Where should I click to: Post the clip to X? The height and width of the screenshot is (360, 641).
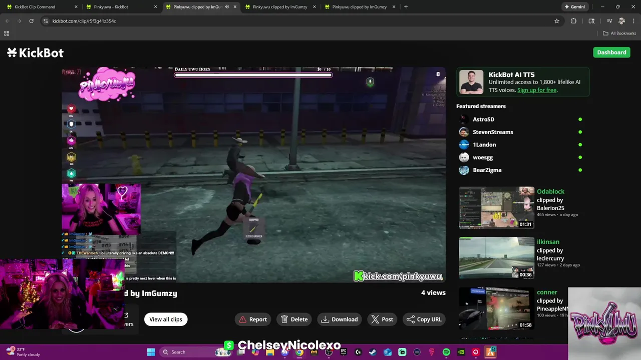[x=382, y=319]
